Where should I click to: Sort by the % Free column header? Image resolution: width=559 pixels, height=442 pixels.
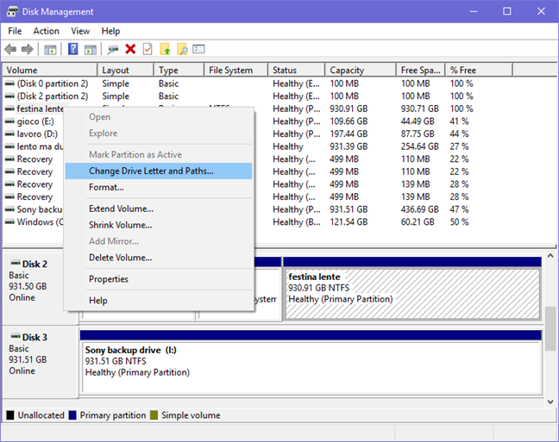[x=480, y=70]
